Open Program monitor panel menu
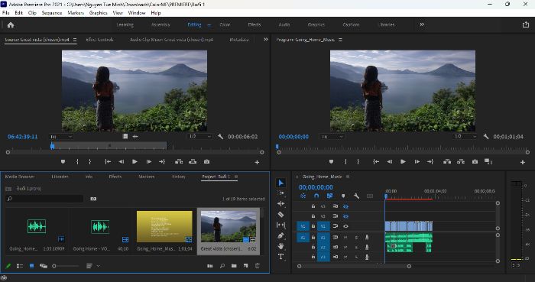The image size is (535, 282). coord(340,40)
